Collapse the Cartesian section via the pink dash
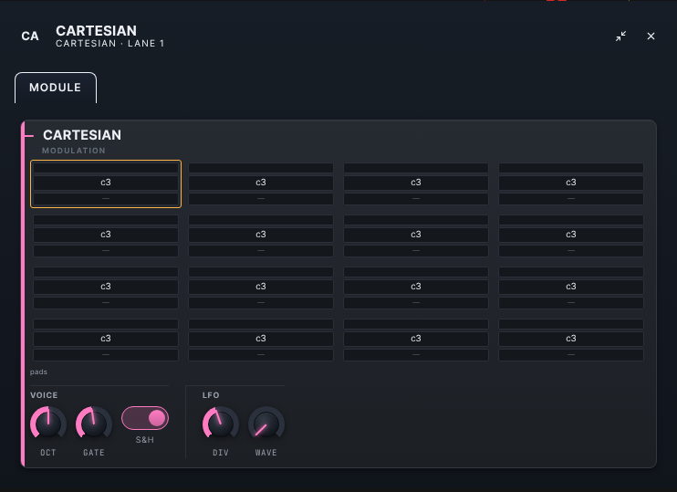Image resolution: width=677 pixels, height=492 pixels. (29, 136)
